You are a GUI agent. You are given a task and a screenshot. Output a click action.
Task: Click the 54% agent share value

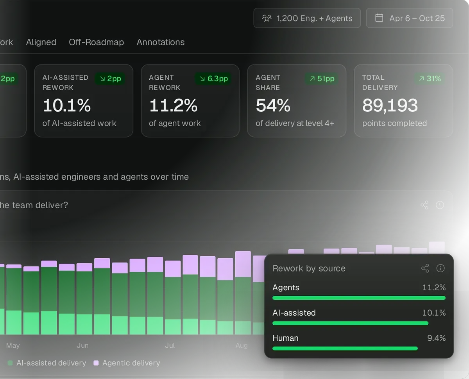click(273, 105)
